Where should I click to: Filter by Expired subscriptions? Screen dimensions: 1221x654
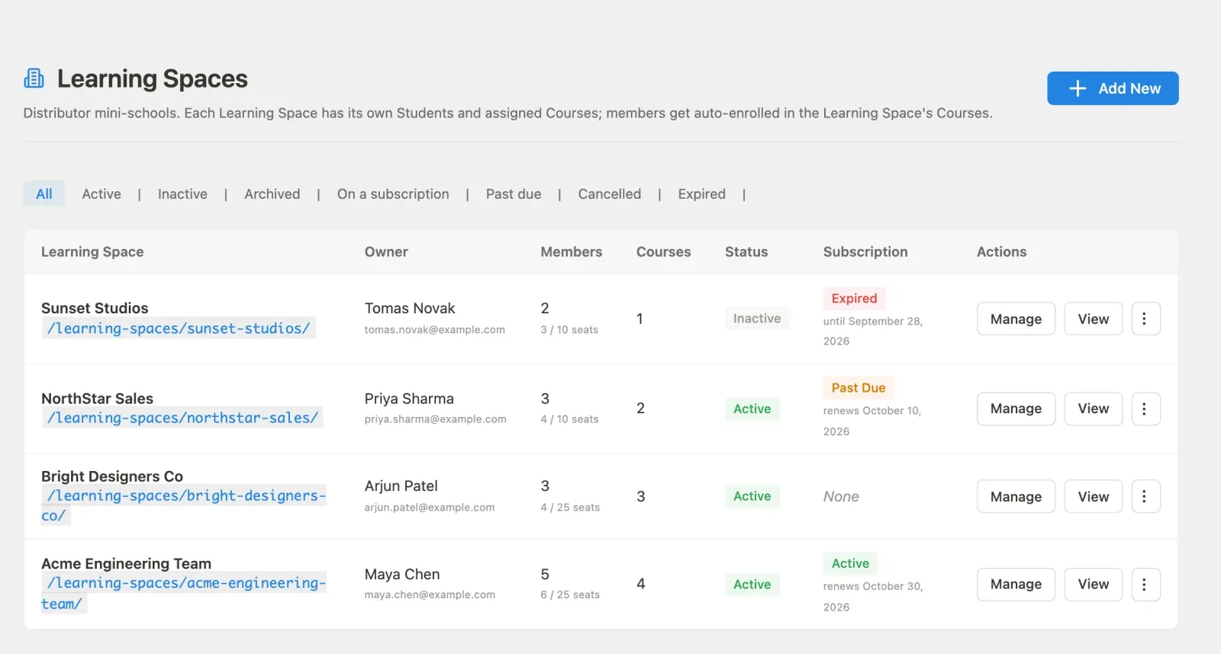[702, 194]
